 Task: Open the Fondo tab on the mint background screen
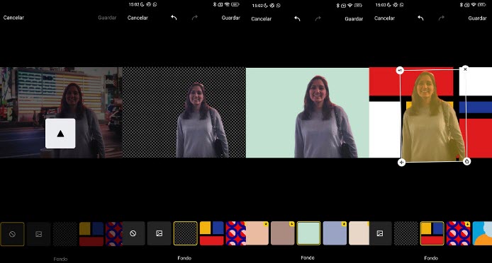(308, 257)
